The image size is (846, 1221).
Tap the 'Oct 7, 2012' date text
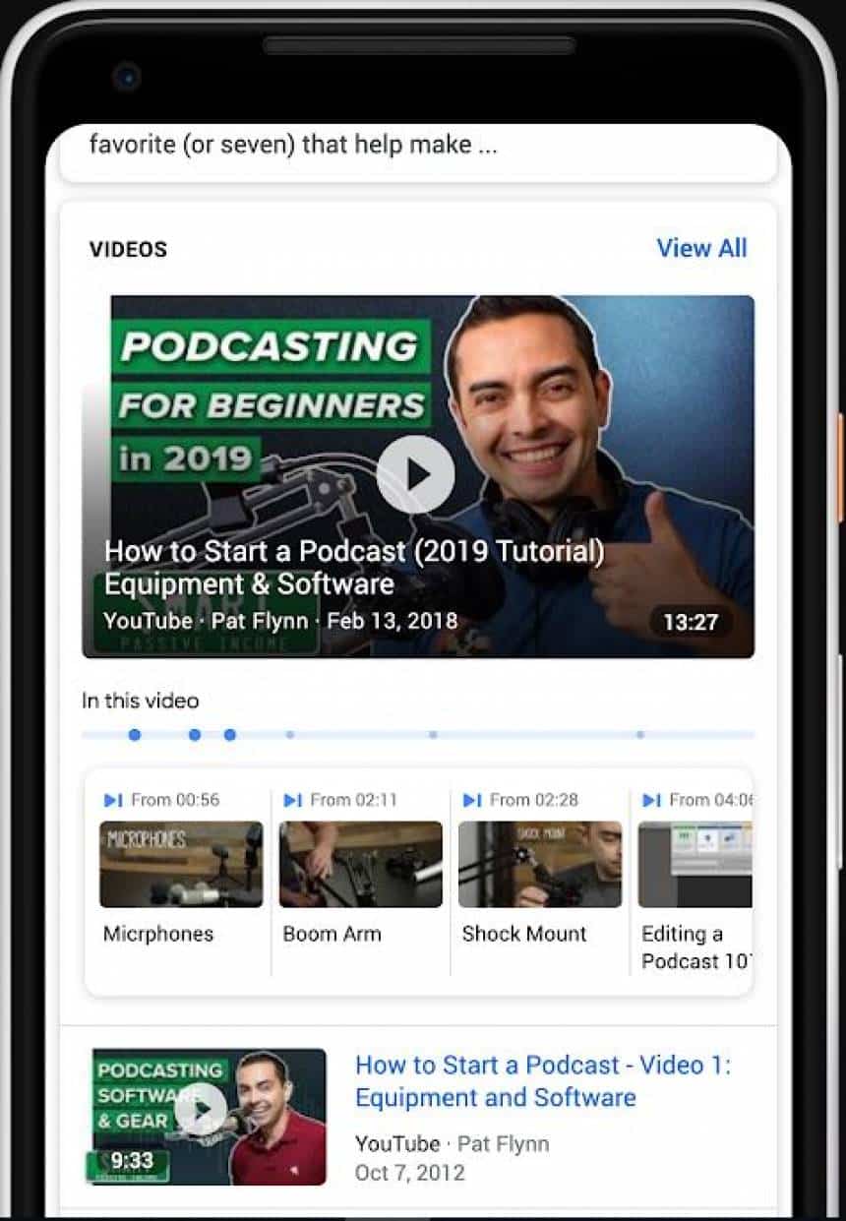[410, 1173]
